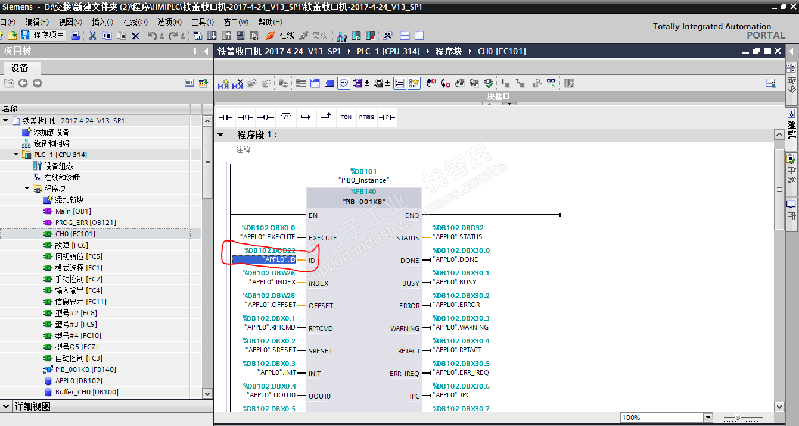Open accessible devices icon

[342, 36]
